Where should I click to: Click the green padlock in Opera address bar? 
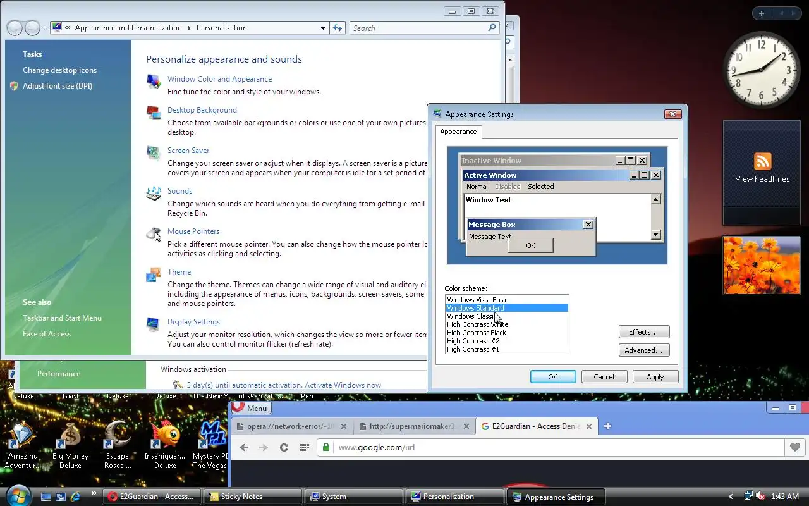pyautogui.click(x=326, y=447)
